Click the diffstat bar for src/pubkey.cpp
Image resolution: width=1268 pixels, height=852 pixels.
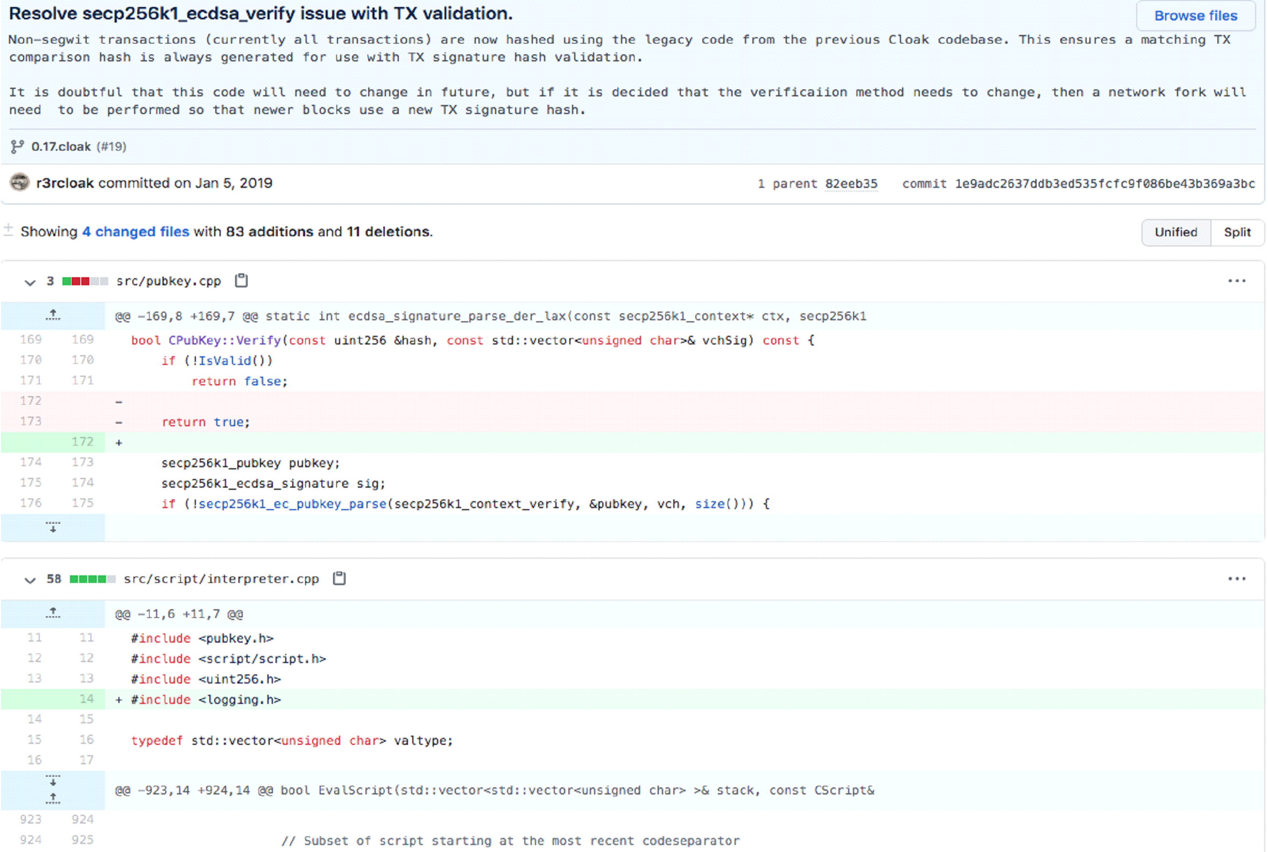tap(84, 281)
